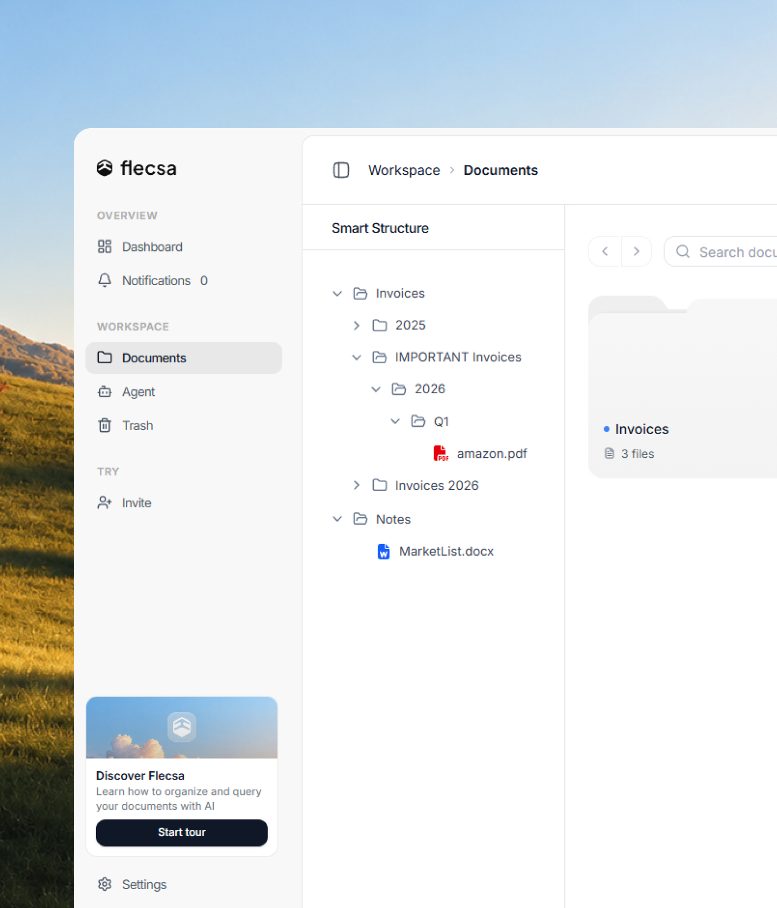Select MarketList.docx file name in the tree
The image size is (777, 908).
447,551
